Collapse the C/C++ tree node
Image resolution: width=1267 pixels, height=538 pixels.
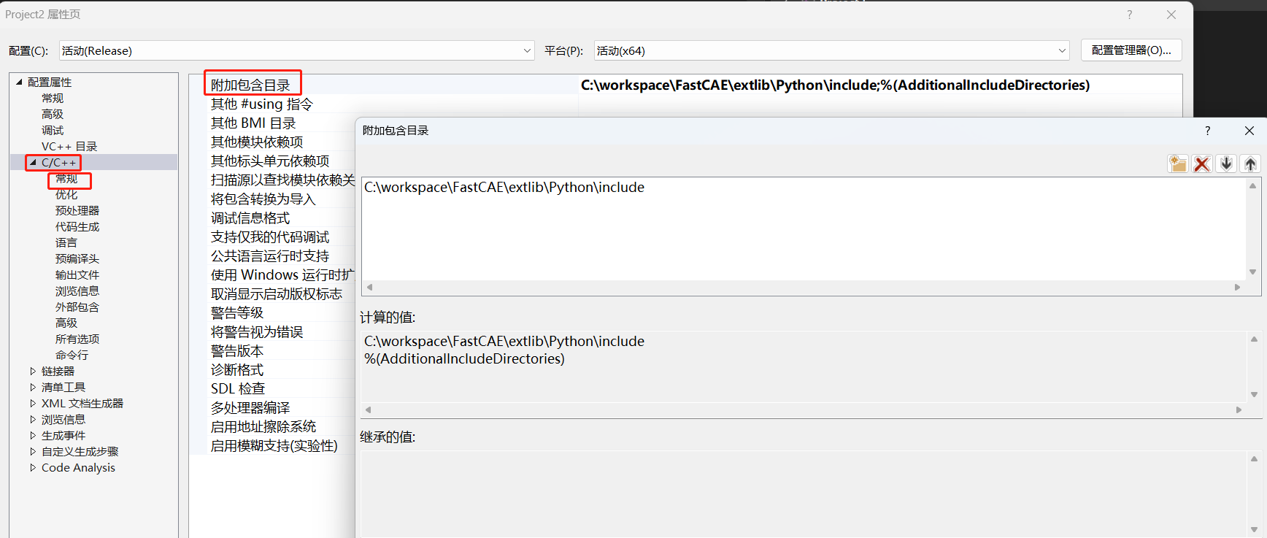(33, 162)
